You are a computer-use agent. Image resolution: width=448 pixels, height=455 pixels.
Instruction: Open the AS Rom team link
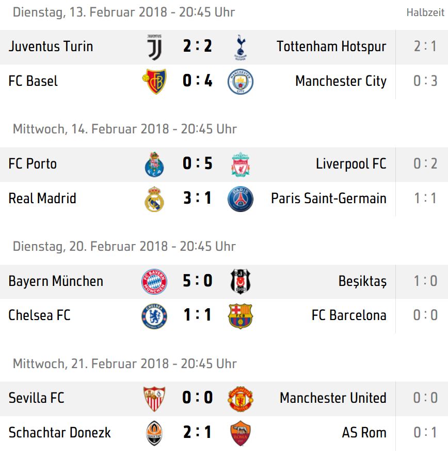pos(364,432)
